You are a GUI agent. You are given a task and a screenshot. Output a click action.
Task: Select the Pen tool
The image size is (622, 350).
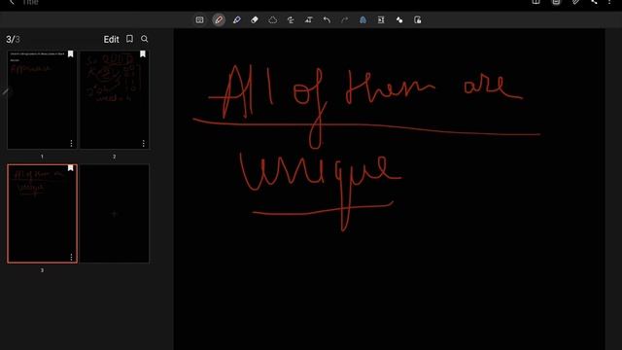pos(219,19)
